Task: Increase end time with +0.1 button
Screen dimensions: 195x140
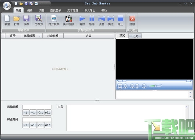Action: coord(48,125)
